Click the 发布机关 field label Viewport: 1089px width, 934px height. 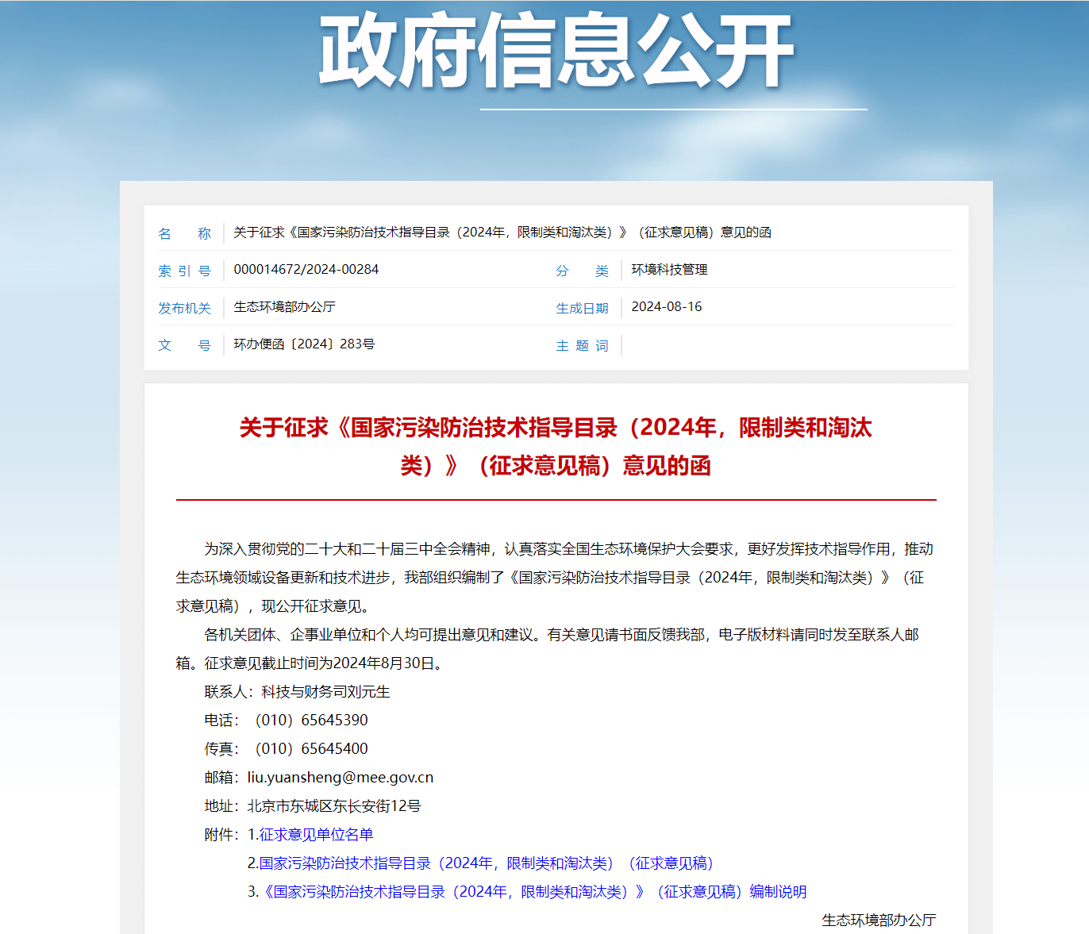pyautogui.click(x=184, y=308)
